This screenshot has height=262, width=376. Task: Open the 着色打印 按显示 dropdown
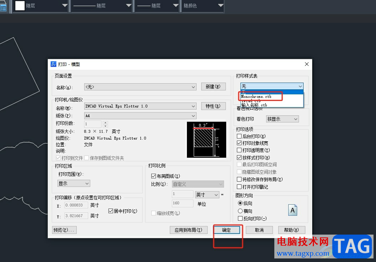pyautogui.click(x=283, y=119)
